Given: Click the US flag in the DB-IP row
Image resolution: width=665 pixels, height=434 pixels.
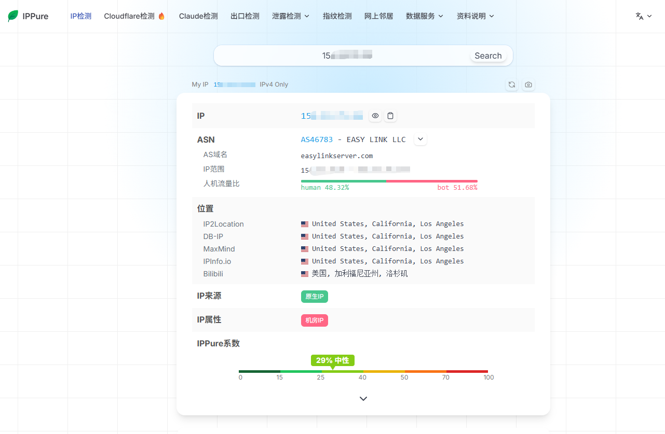Looking at the screenshot, I should [x=305, y=236].
